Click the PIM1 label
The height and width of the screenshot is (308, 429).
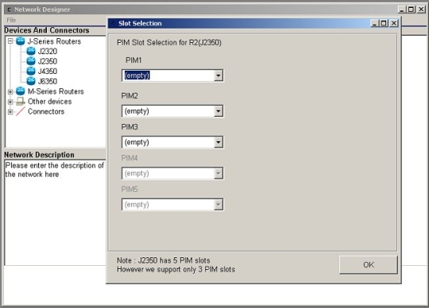(x=133, y=60)
